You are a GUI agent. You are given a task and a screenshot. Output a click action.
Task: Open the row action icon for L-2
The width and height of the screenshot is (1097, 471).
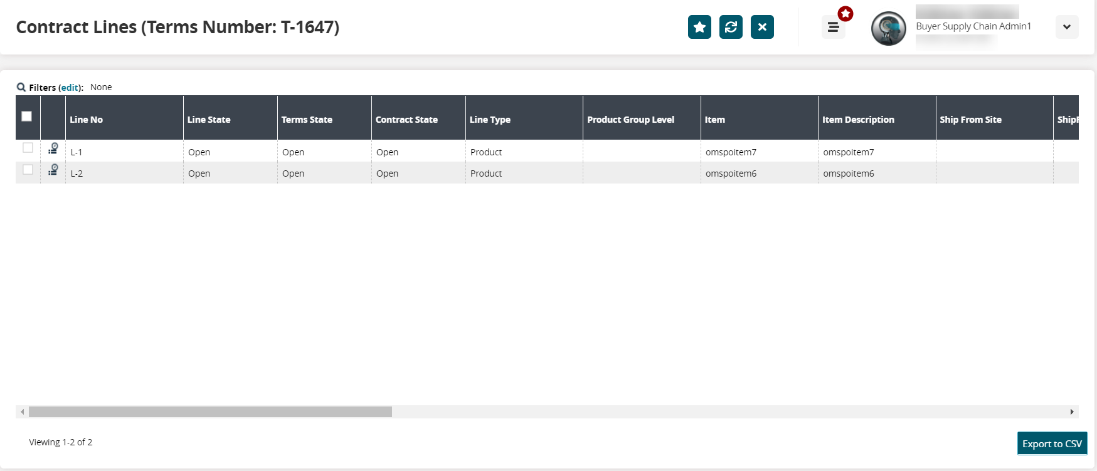[x=53, y=170]
